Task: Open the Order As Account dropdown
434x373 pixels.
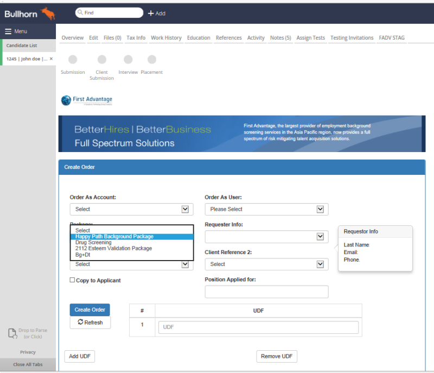Action: 131,209
